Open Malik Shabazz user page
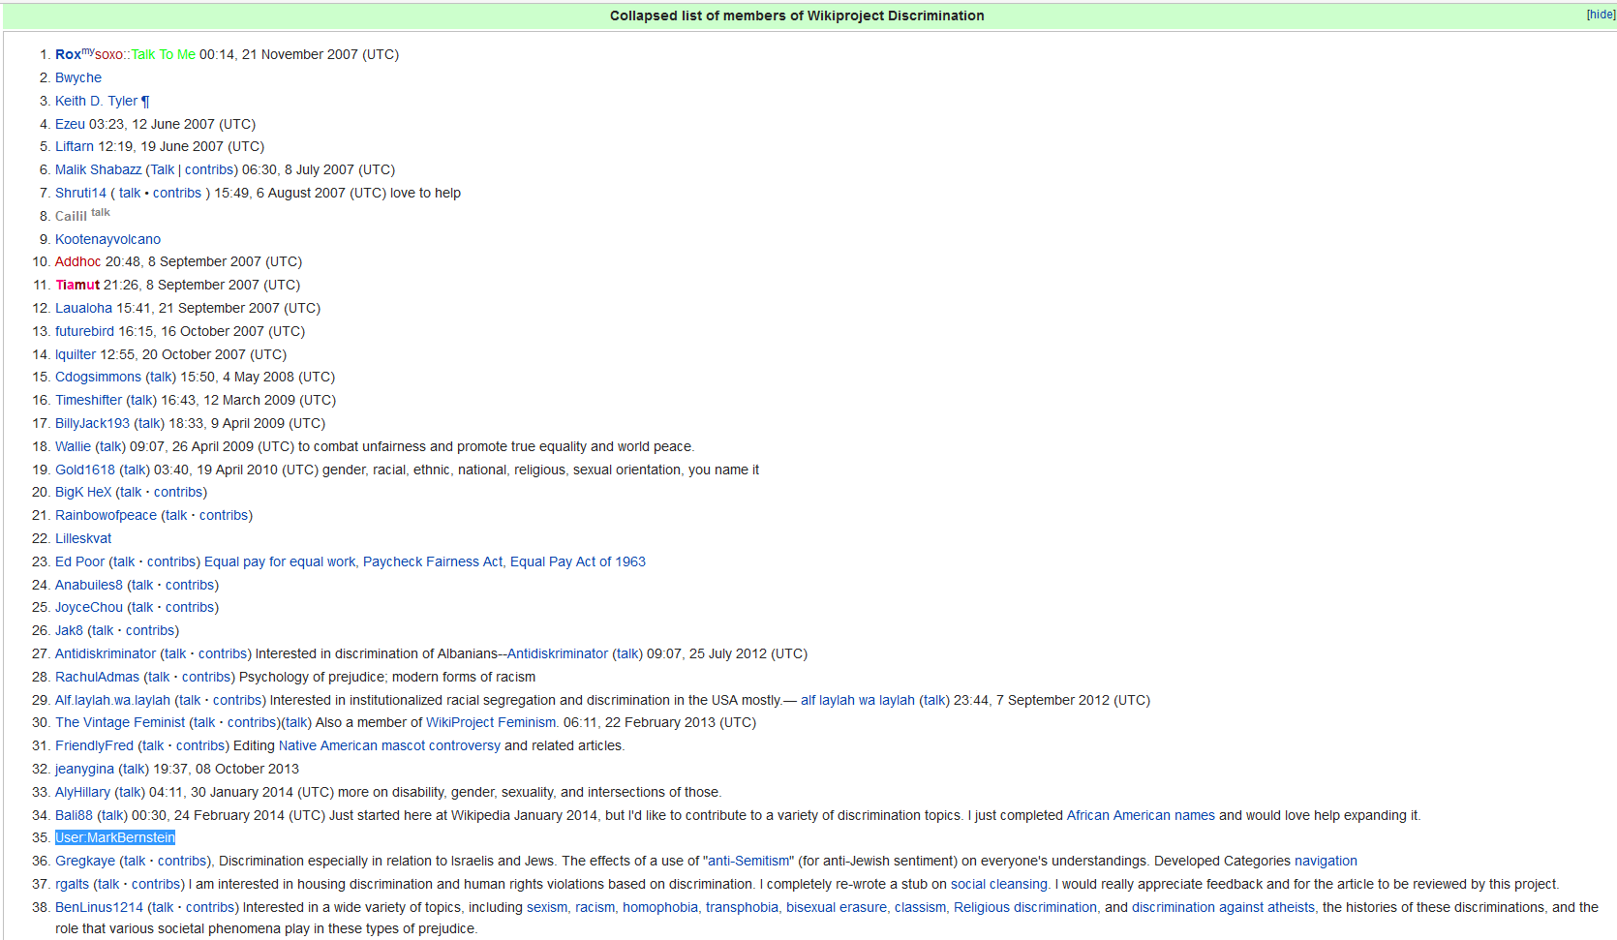1617x940 pixels. tap(98, 169)
